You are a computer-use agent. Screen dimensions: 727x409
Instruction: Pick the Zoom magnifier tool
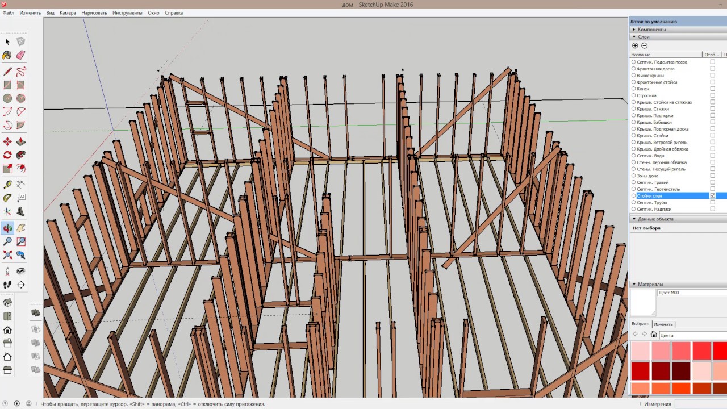tap(7, 241)
